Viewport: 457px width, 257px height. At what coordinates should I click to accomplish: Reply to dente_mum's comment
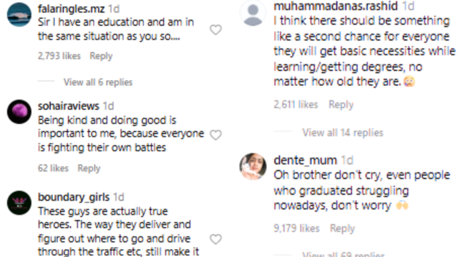click(x=342, y=228)
